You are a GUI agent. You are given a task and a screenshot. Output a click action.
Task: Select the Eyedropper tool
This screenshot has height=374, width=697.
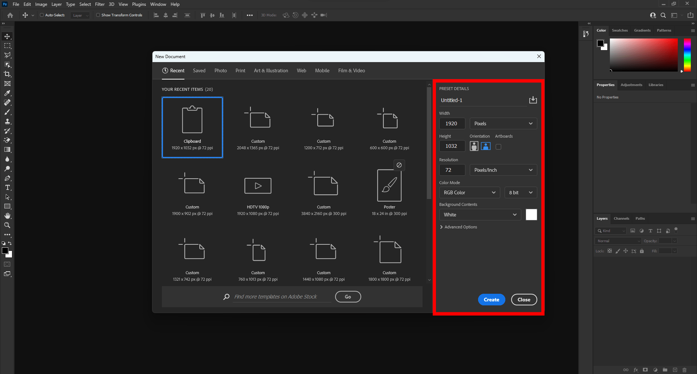pyautogui.click(x=7, y=93)
